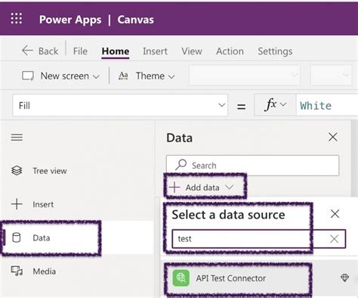Image resolution: width=358 pixels, height=298 pixels.
Task: Toggle the hamburger menu in left sidebar
Action: pyautogui.click(x=17, y=138)
